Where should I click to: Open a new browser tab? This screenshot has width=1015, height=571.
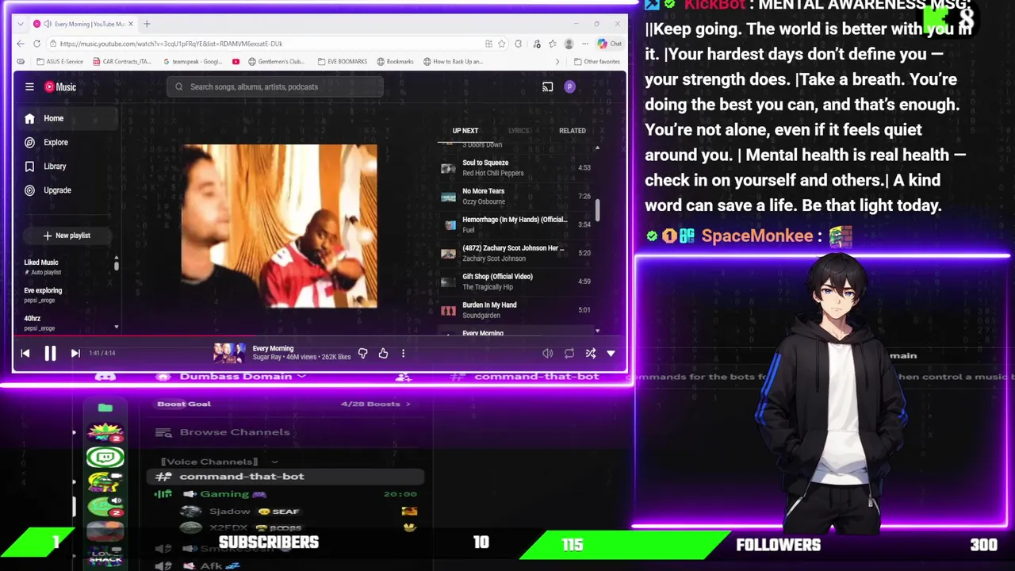point(147,24)
